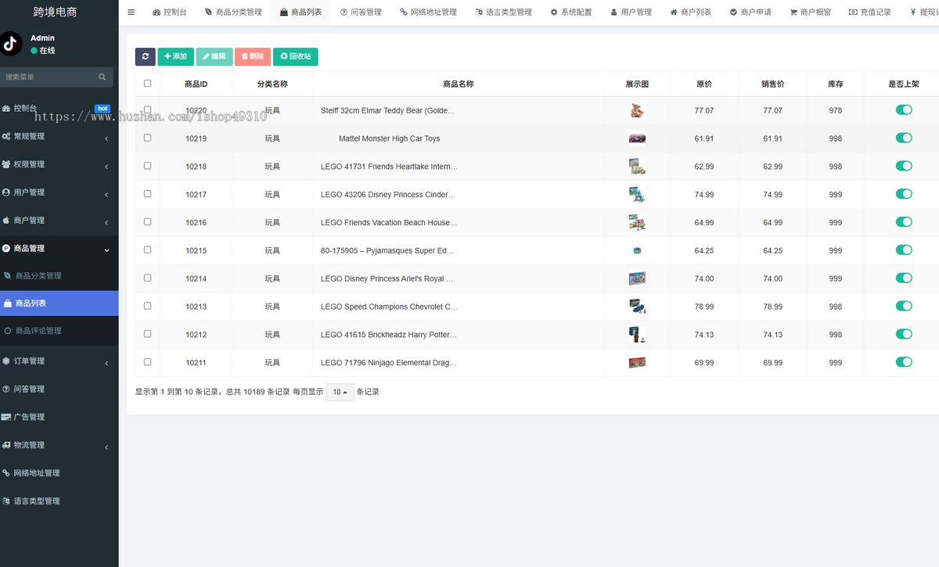This screenshot has width=939, height=567.
Task: Click thumbnail of product 10211 Ninjago
Action: (637, 362)
